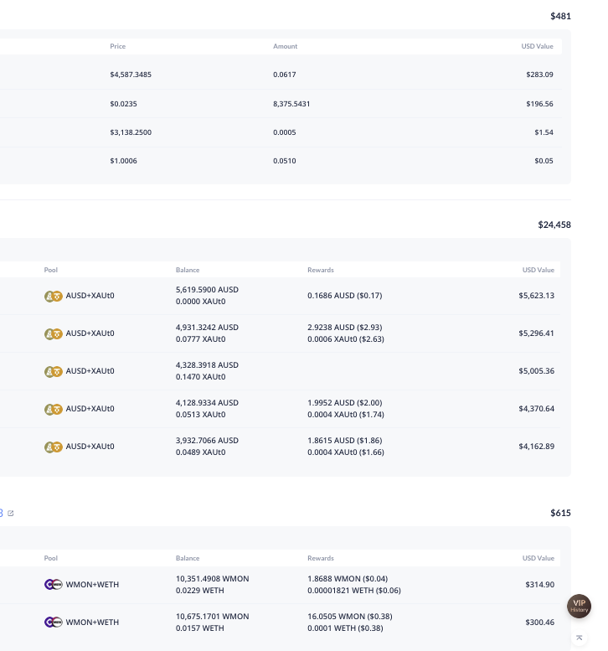Click the Rewards header in AUSD+XAUt0 table
Viewport: 608px width, 651px height.
click(321, 270)
